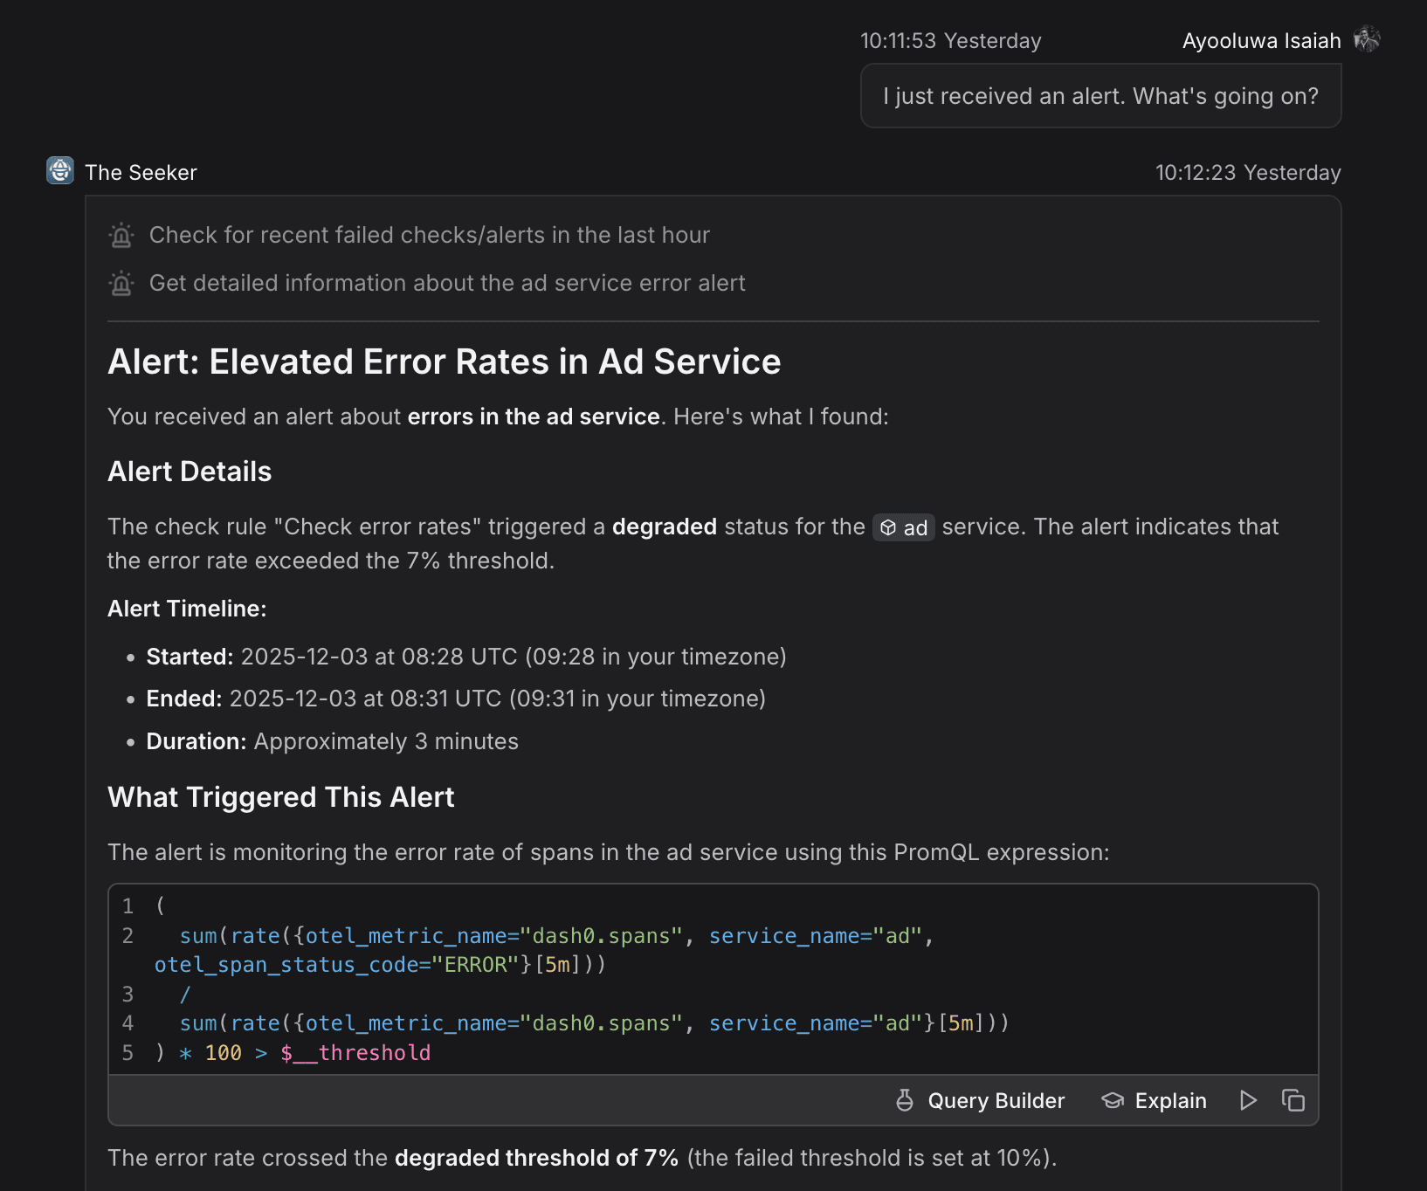Click alarm icon beside 'Get detailed information'
Screen dimensions: 1427x1191
(x=121, y=283)
